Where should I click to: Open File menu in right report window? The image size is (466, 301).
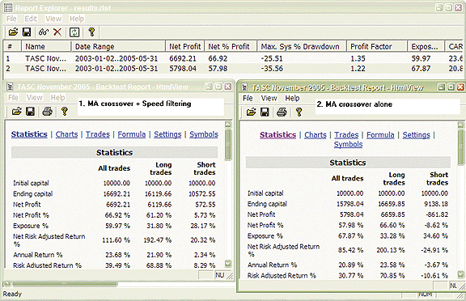click(248, 98)
